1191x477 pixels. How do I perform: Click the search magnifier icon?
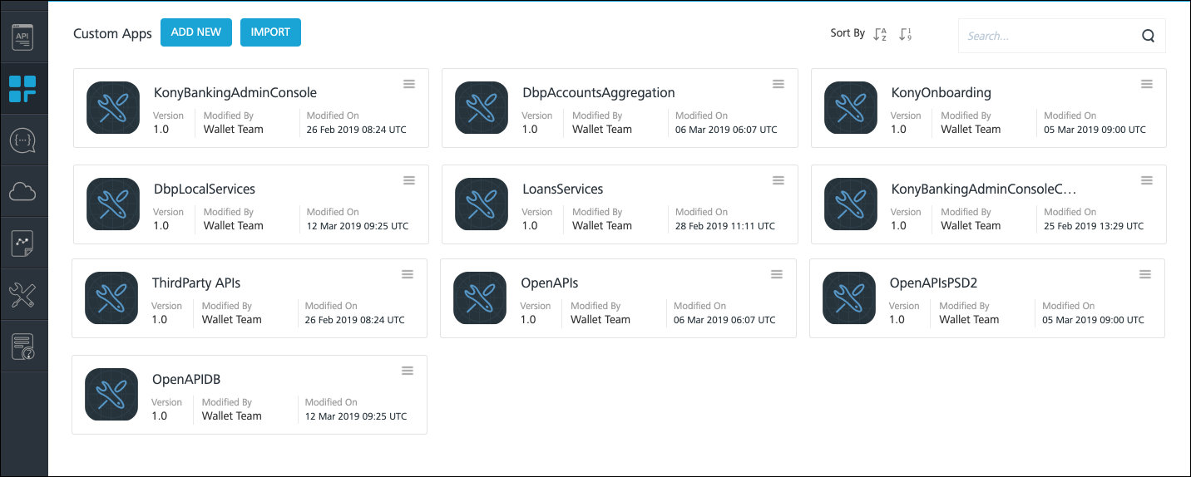pos(1148,36)
